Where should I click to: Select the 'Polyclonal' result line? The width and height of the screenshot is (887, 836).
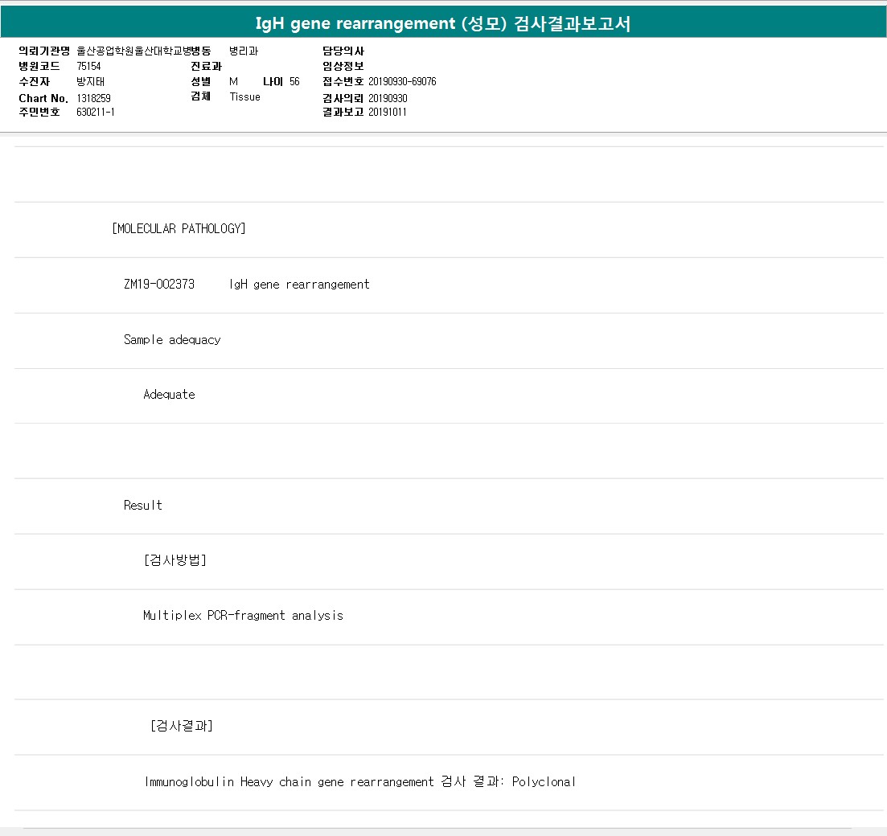[x=359, y=781]
